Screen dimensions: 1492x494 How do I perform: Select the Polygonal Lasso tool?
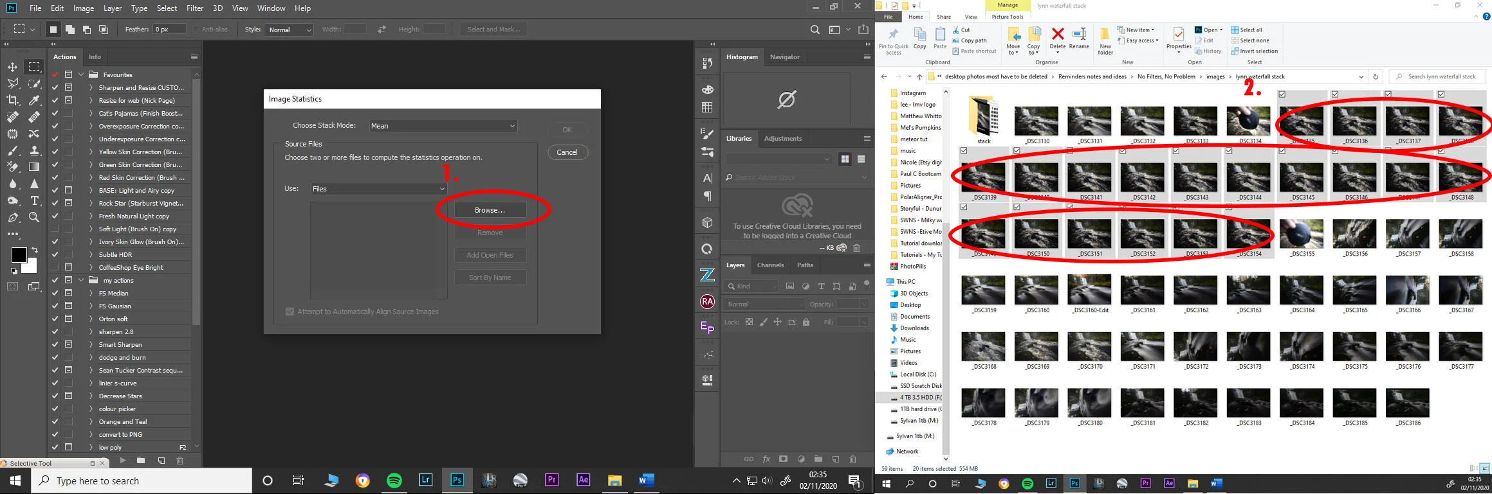12,84
